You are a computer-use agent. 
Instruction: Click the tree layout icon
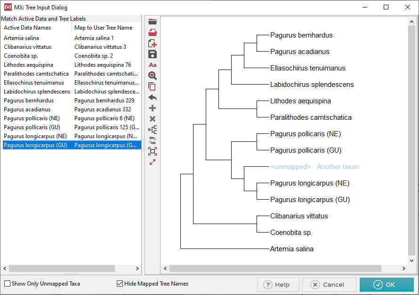(x=152, y=130)
